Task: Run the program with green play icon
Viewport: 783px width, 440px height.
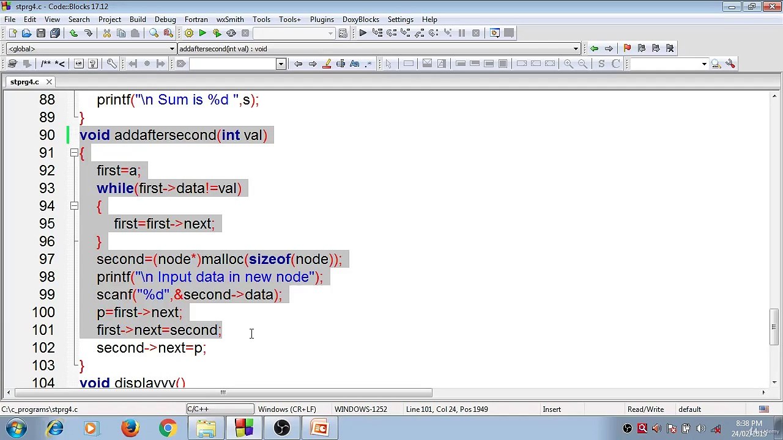Action: click(202, 33)
